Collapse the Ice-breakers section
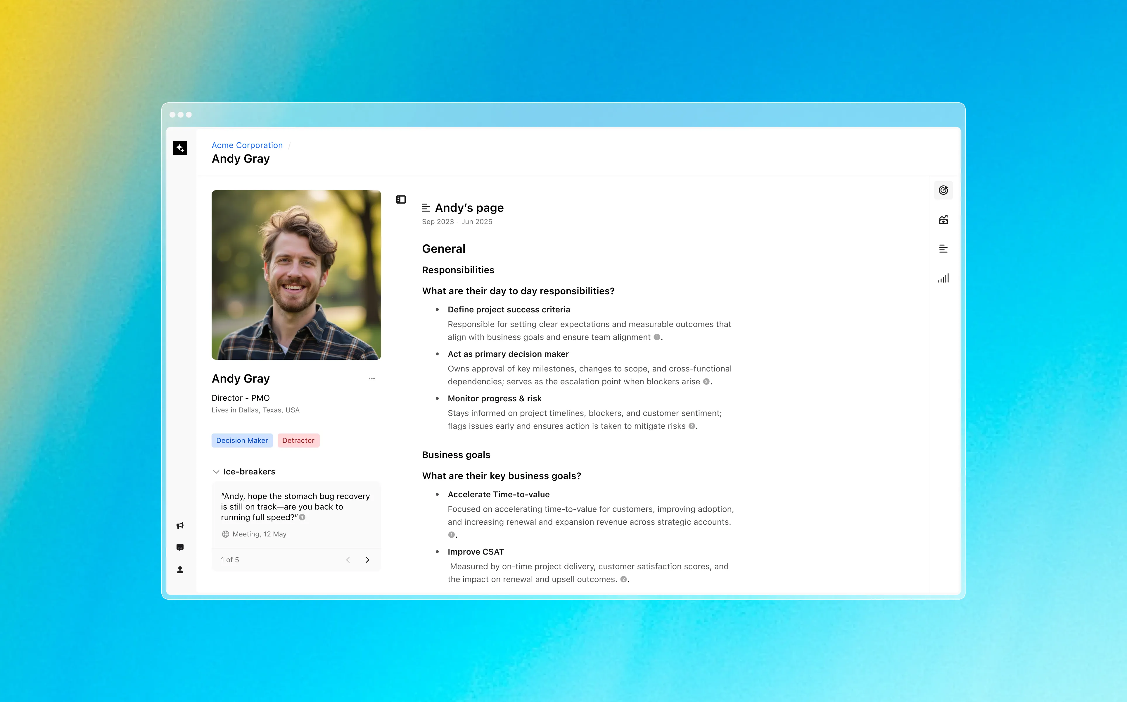The height and width of the screenshot is (702, 1127). (216, 472)
